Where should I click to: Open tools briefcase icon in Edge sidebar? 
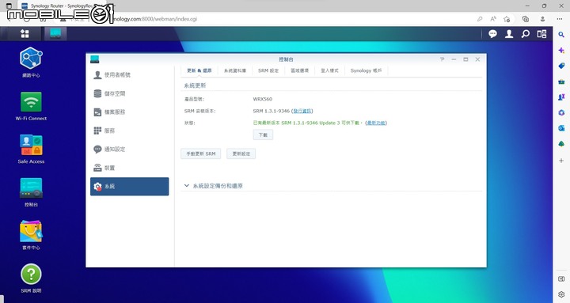[561, 81]
